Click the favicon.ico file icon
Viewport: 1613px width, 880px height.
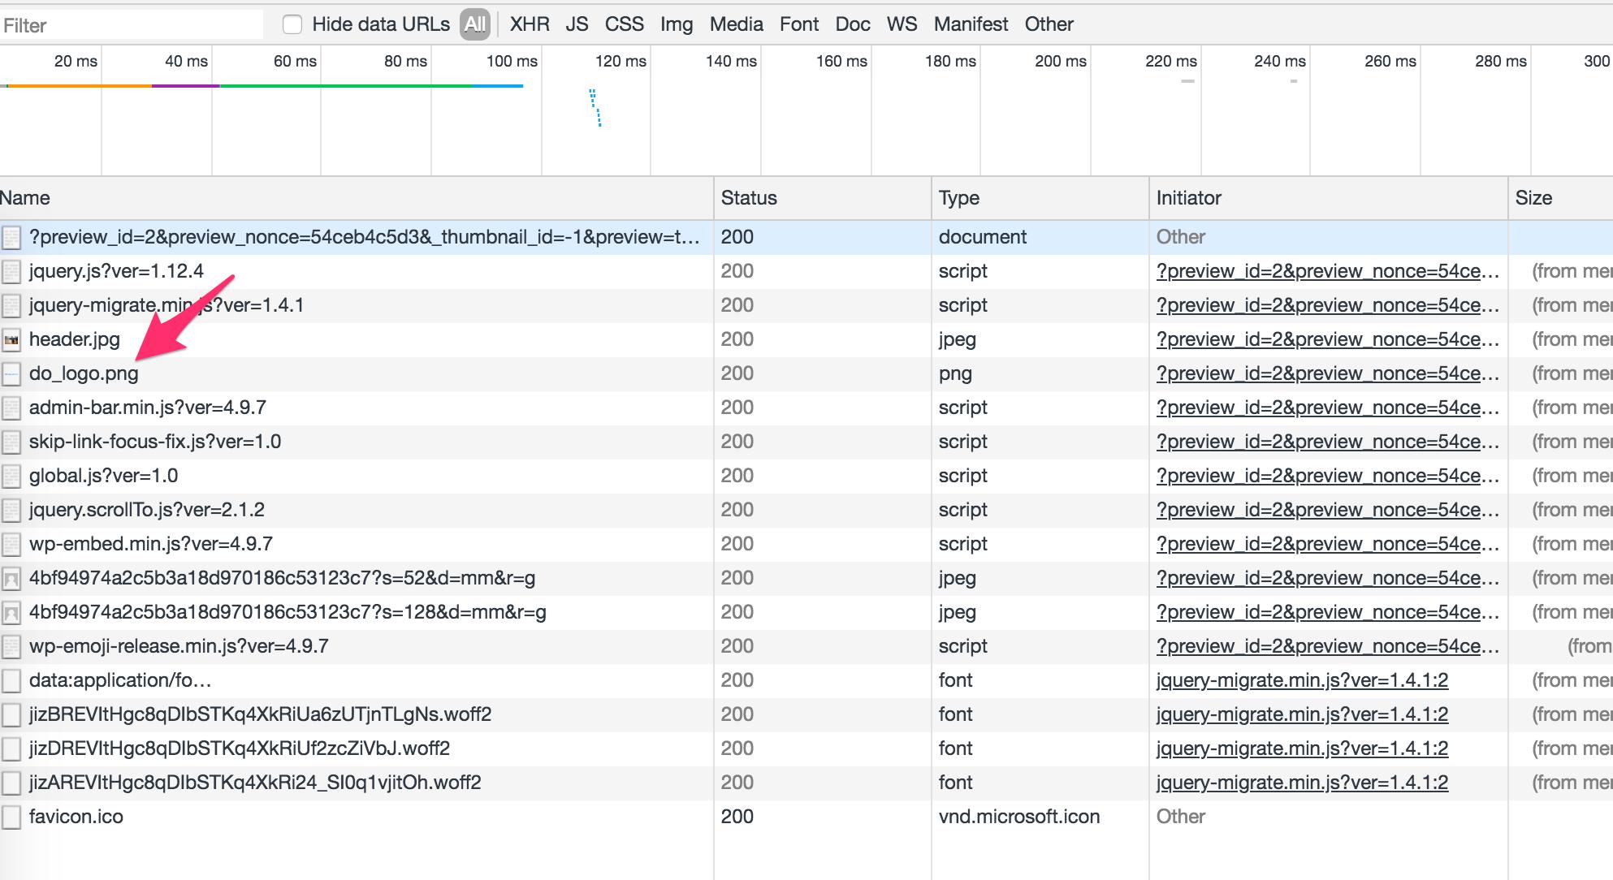(x=11, y=817)
